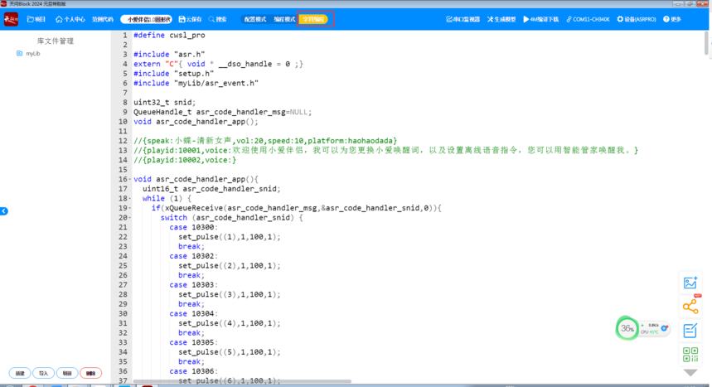Fold the if block at line 19
Viewport: 712px width, 387px height.
click(130, 208)
